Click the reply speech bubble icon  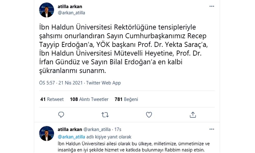click(61, 115)
